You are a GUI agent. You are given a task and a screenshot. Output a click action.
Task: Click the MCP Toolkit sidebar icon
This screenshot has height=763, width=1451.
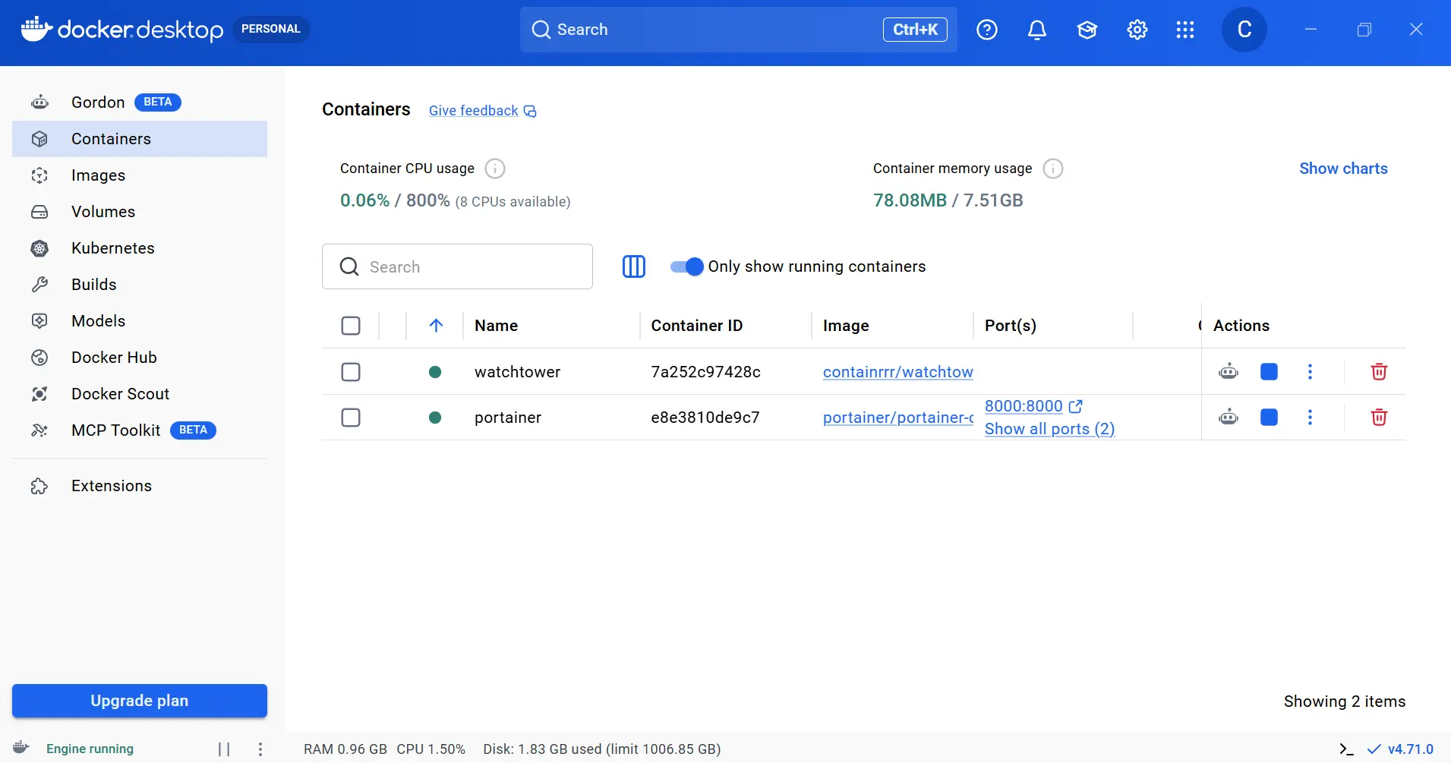[39, 430]
